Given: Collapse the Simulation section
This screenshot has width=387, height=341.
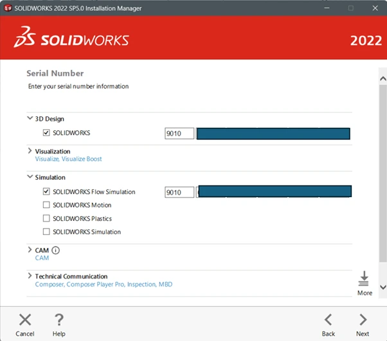Looking at the screenshot, I should [30, 177].
